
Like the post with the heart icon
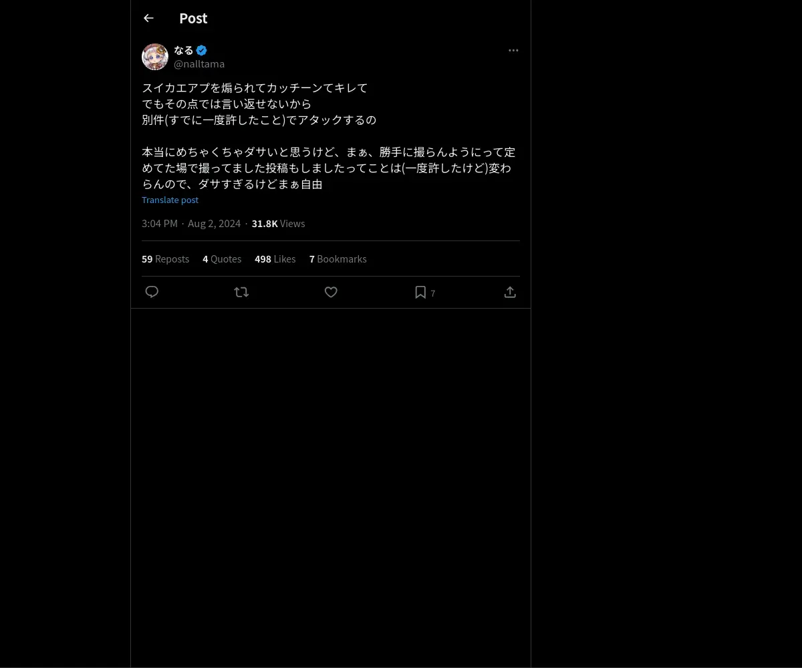331,292
